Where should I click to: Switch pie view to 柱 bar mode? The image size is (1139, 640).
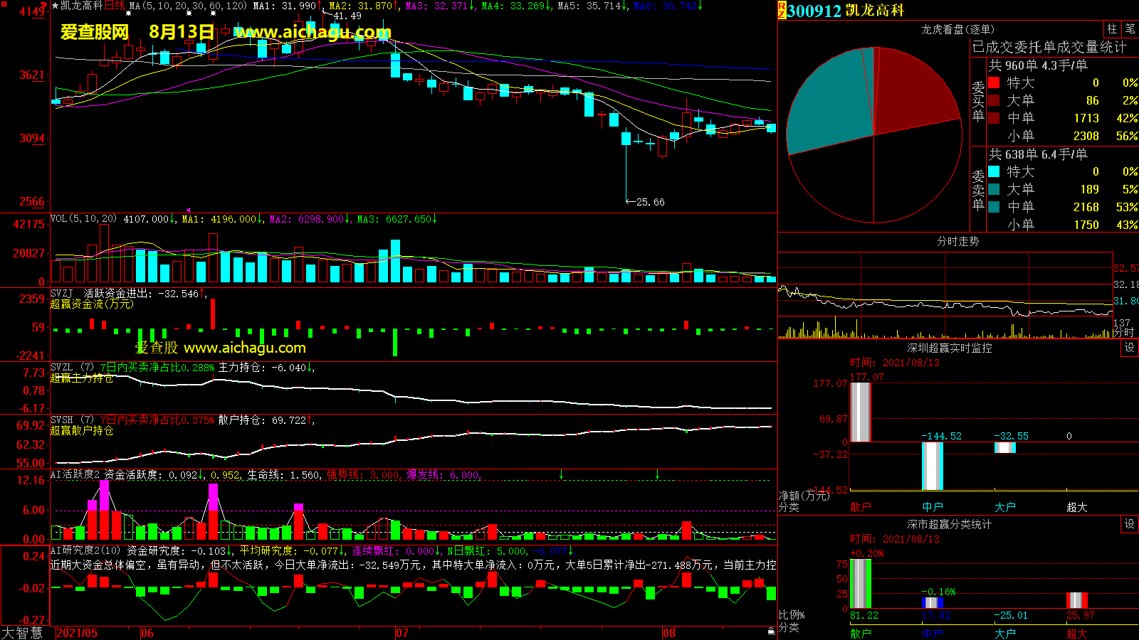[1112, 28]
